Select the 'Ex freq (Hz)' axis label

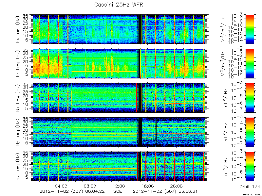[x=18, y=29]
